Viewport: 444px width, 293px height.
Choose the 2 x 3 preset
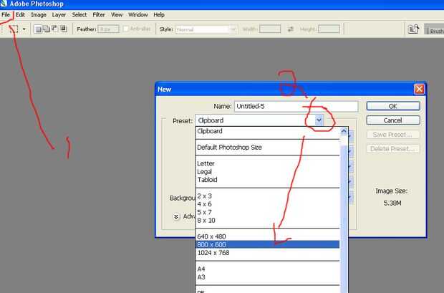coord(268,196)
